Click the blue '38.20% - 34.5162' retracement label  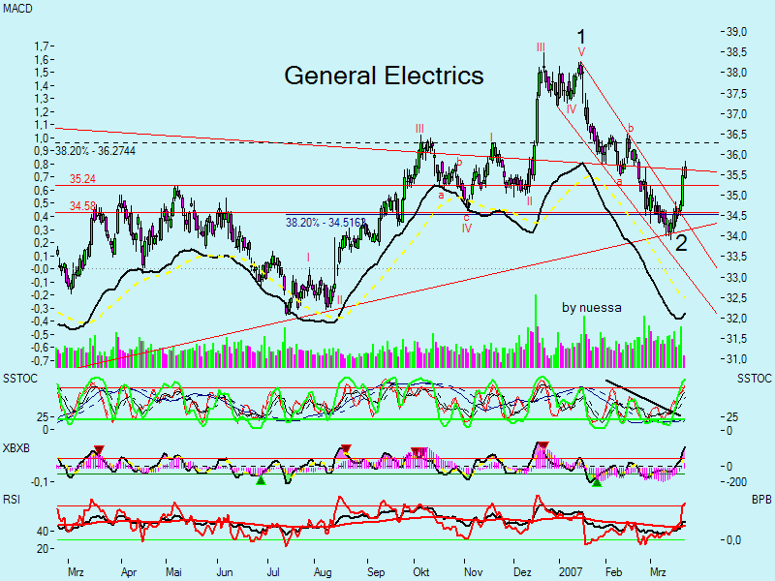click(326, 223)
